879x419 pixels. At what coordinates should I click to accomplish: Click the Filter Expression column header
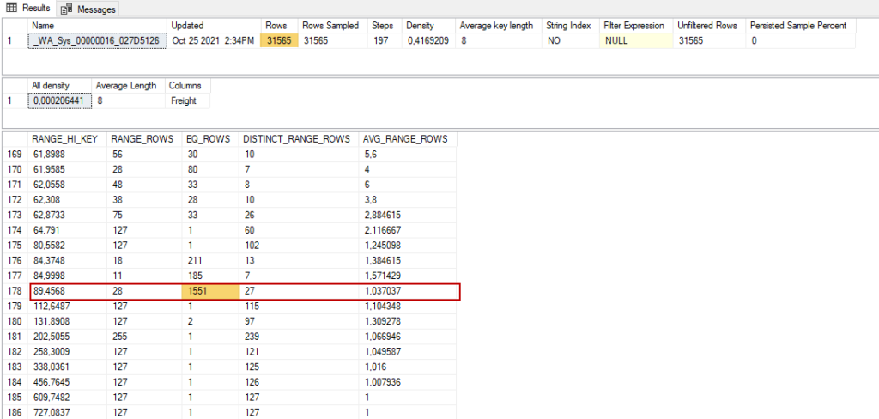pos(636,26)
